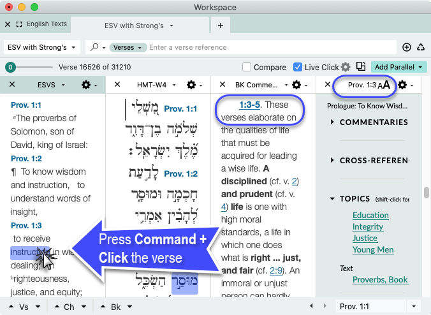The width and height of the screenshot is (431, 315).
Task: Follow the 1:3-5 verse reference link
Action: click(x=250, y=104)
